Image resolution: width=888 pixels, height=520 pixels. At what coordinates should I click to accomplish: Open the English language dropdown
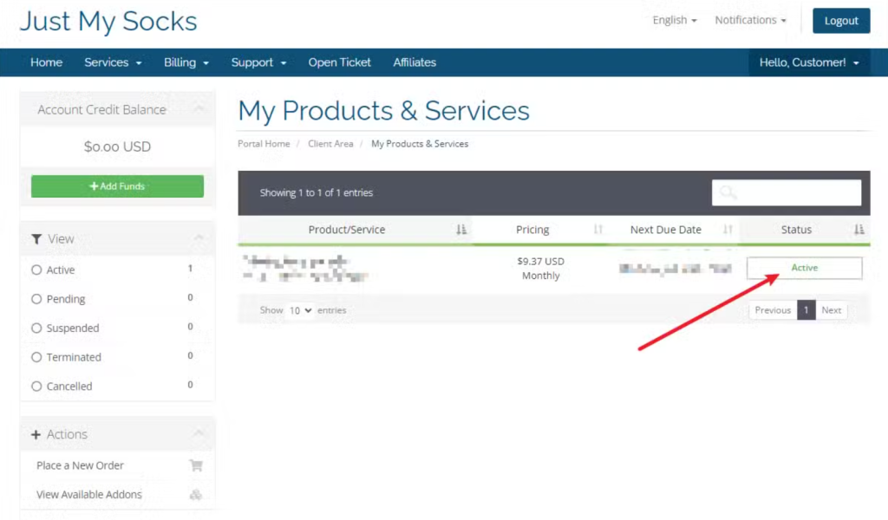tap(675, 21)
